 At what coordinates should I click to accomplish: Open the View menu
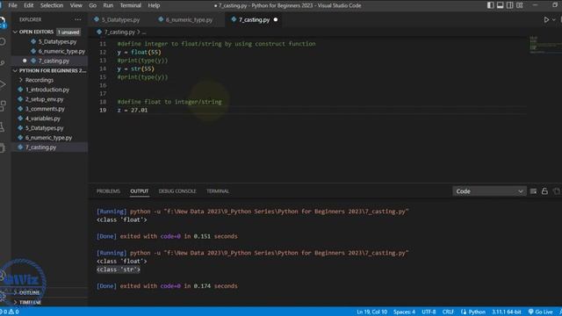[76, 5]
